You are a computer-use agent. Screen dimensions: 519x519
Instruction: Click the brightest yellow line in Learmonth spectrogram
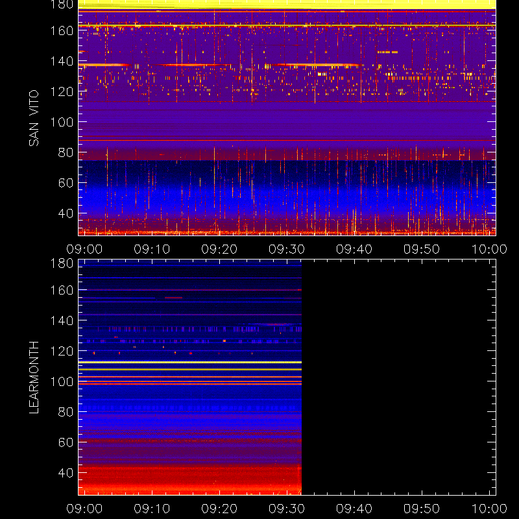[190, 363]
